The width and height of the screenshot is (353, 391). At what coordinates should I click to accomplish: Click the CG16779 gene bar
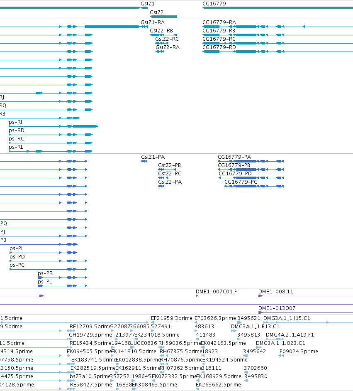278,8
